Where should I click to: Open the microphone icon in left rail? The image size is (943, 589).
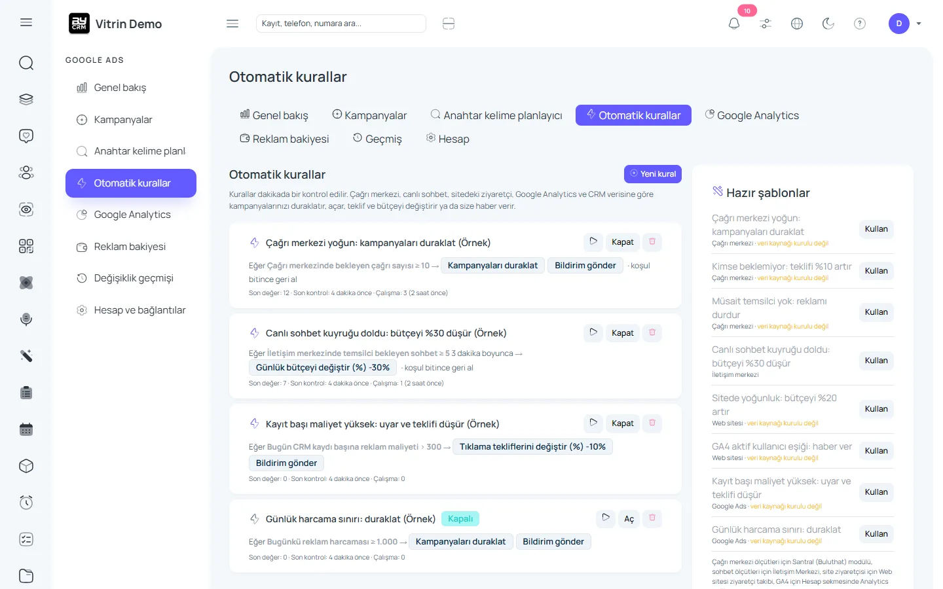(x=26, y=319)
